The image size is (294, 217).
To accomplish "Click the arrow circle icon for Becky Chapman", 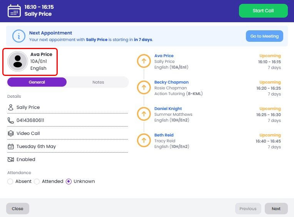I will (x=144, y=87).
